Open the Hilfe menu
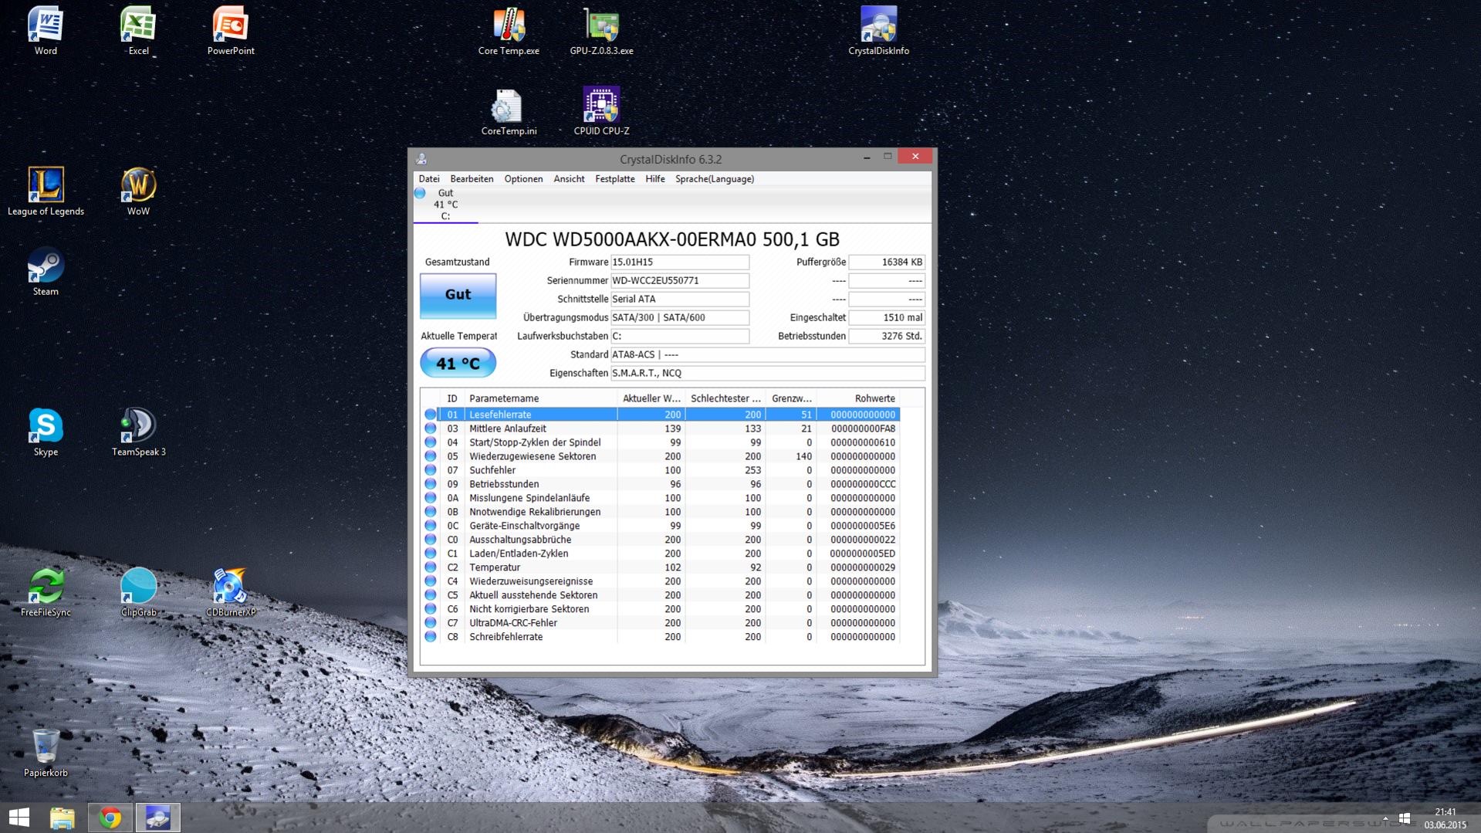The width and height of the screenshot is (1481, 833). point(655,179)
